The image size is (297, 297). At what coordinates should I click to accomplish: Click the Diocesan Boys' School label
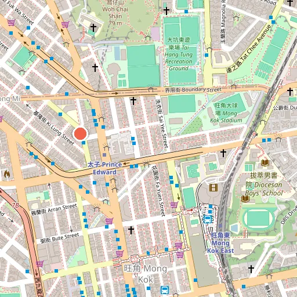(264, 184)
